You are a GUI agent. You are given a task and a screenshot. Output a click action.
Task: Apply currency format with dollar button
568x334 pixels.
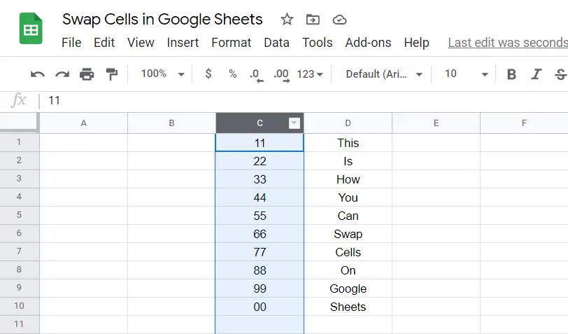pyautogui.click(x=208, y=74)
